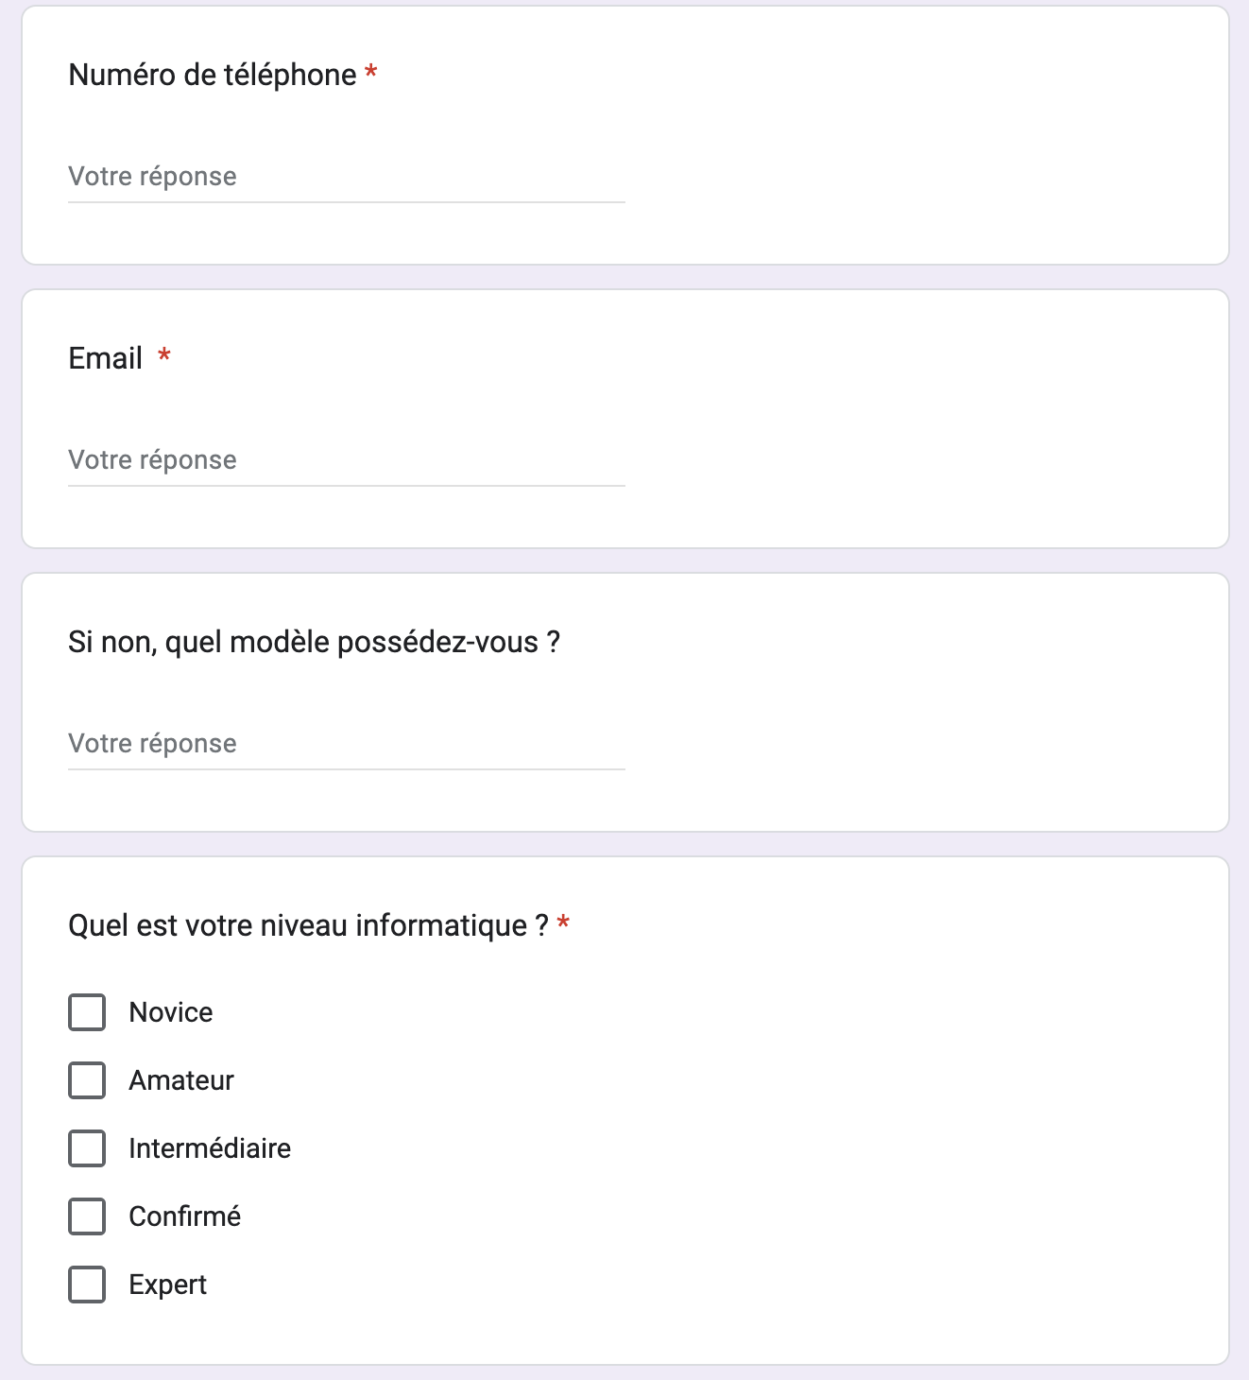Click the red asterisk after niveau informatique
Screen dimensions: 1249x1380
tap(563, 923)
